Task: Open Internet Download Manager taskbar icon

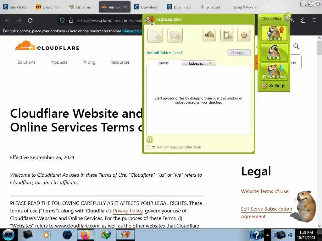Action: click(106, 235)
